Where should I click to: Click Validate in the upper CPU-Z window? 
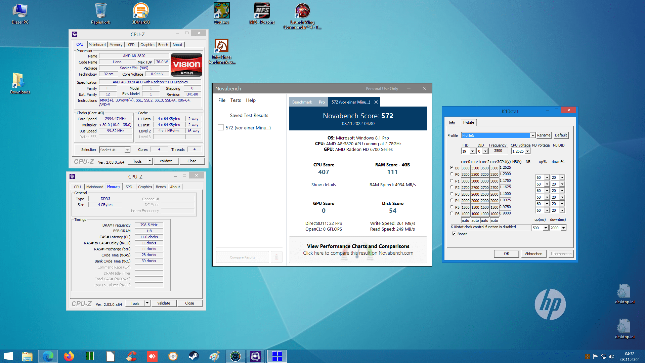(x=166, y=161)
